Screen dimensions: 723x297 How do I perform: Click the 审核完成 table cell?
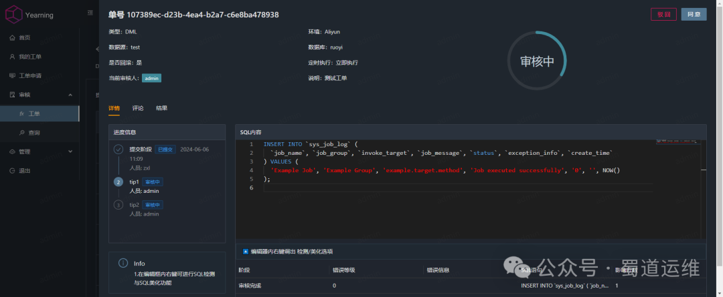250,286
